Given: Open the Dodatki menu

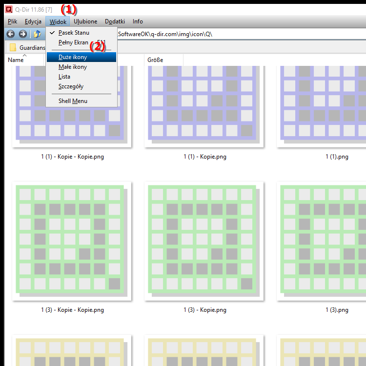Looking at the screenshot, I should [x=115, y=21].
